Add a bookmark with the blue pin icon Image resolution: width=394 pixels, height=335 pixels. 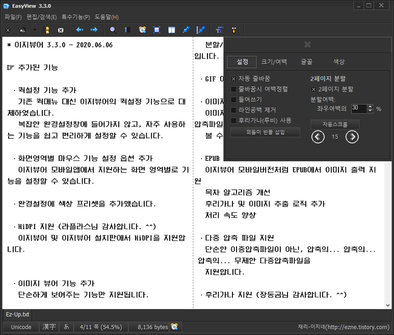point(186,30)
